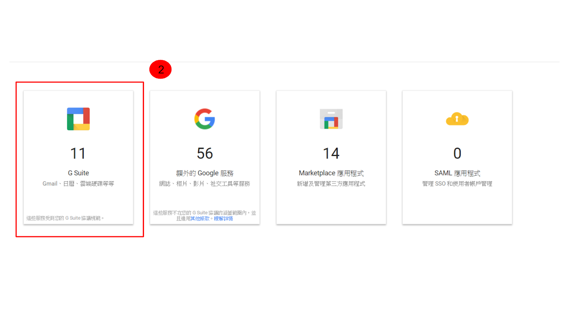Image resolution: width=569 pixels, height=320 pixels.
Task: Click the number 14 app count
Action: [331, 154]
